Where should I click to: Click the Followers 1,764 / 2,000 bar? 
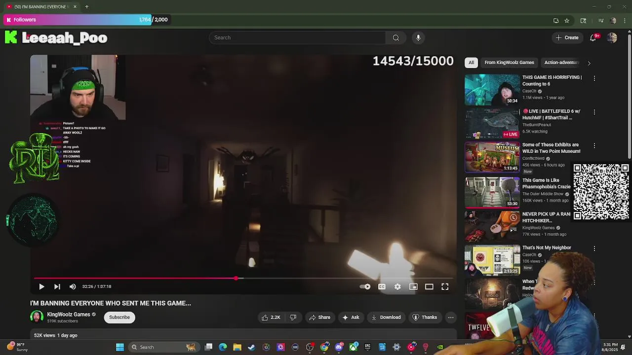coord(87,20)
